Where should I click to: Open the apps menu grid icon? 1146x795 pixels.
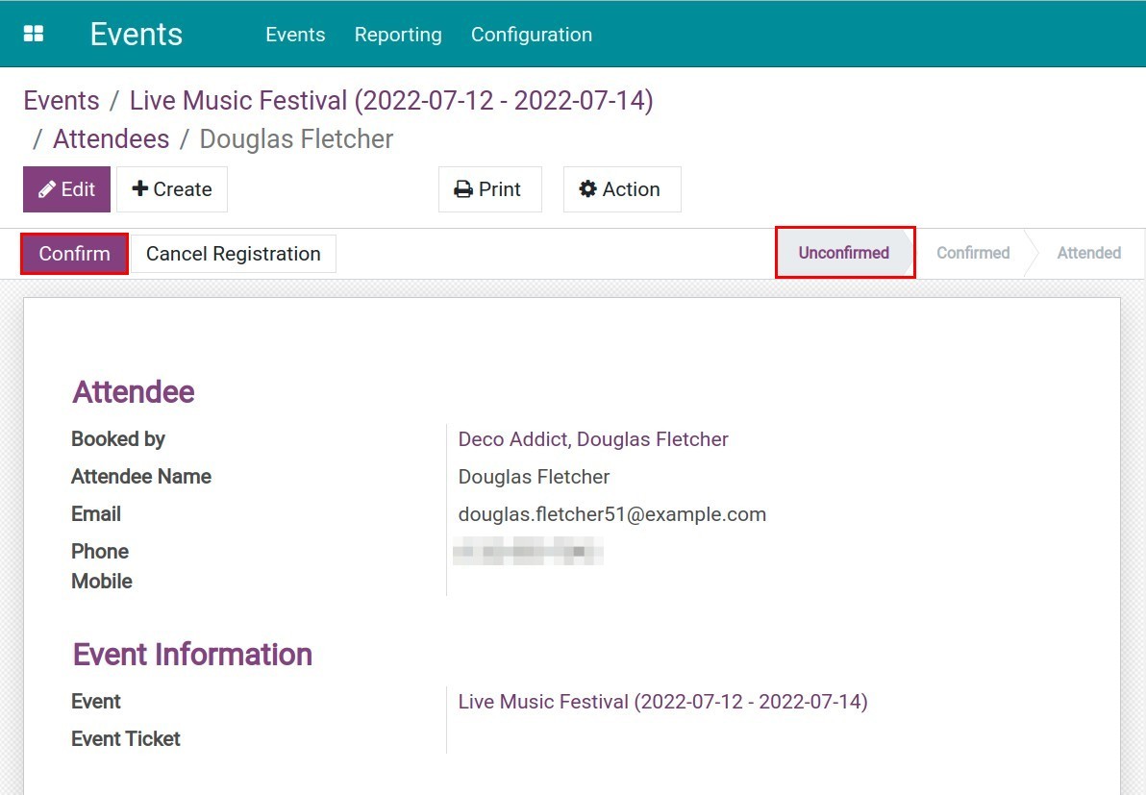(x=35, y=32)
